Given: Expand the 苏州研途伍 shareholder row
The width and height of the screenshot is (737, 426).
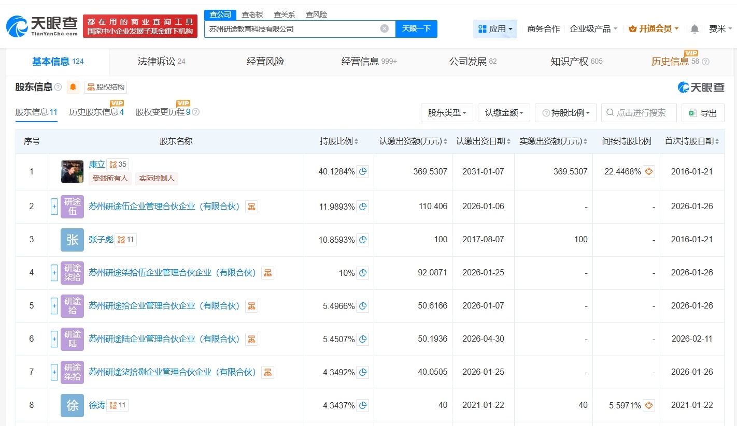Looking at the screenshot, I should point(54,207).
